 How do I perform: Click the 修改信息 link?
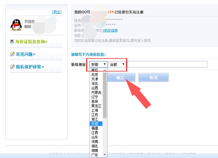coord(110,30)
